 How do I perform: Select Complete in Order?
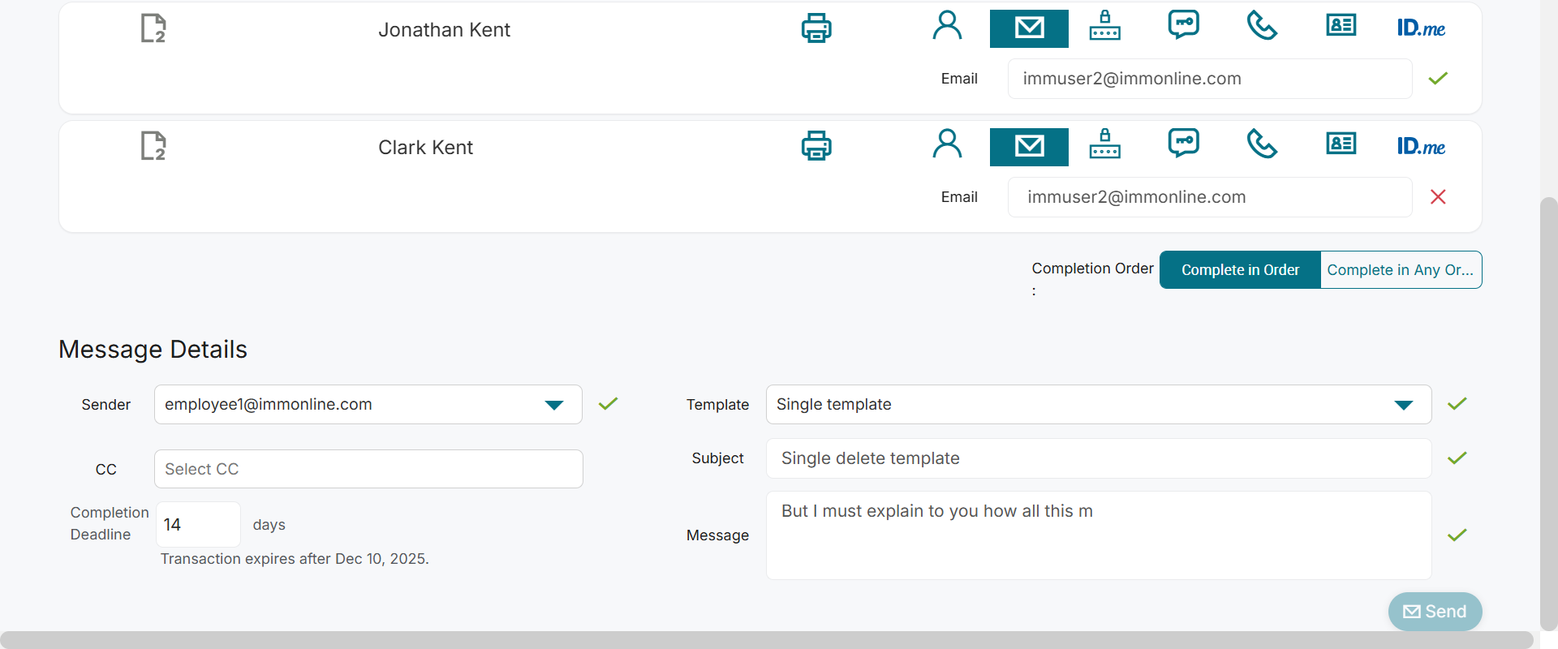(1240, 270)
